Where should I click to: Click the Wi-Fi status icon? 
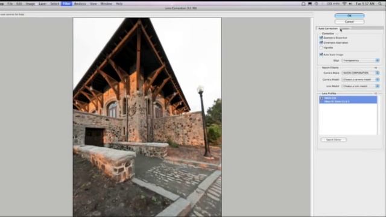(344, 4)
